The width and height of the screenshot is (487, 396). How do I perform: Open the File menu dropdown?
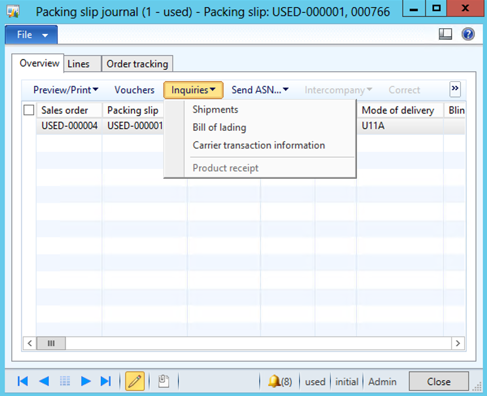point(31,35)
